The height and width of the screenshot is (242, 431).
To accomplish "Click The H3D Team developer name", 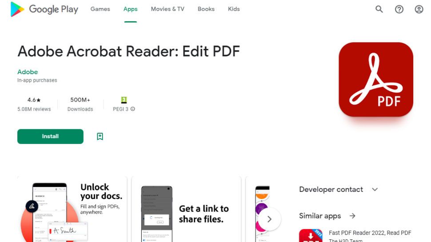I will coord(346,240).
